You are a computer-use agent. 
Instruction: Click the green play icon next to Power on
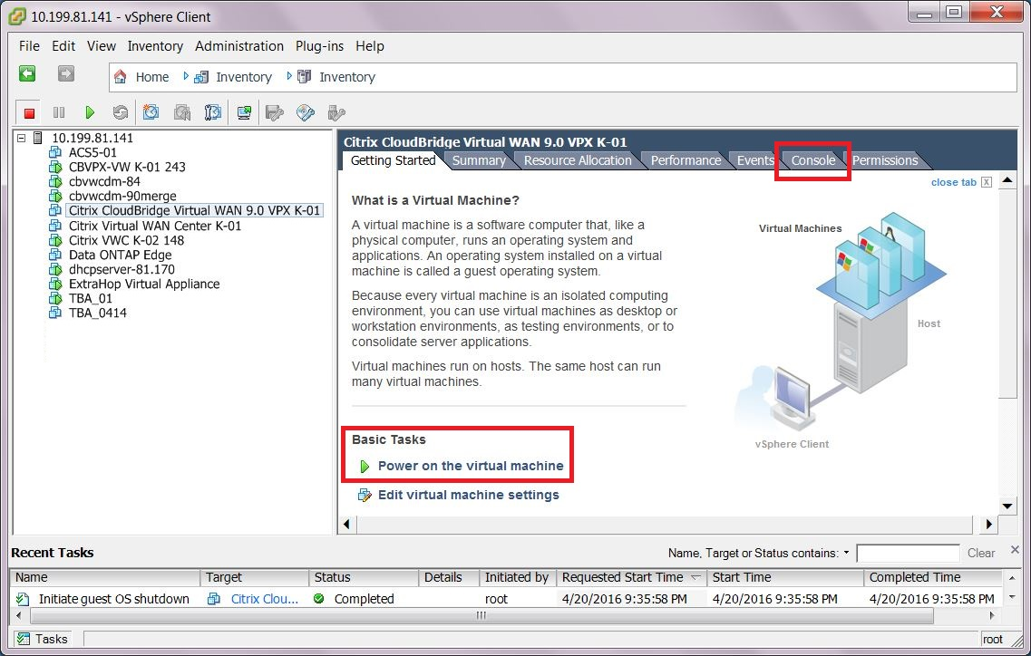pyautogui.click(x=365, y=467)
